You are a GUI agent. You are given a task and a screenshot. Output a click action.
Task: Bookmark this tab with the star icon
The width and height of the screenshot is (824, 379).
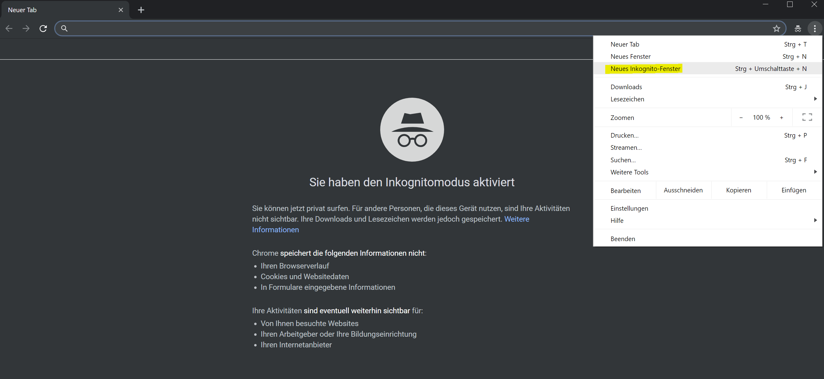coord(776,29)
